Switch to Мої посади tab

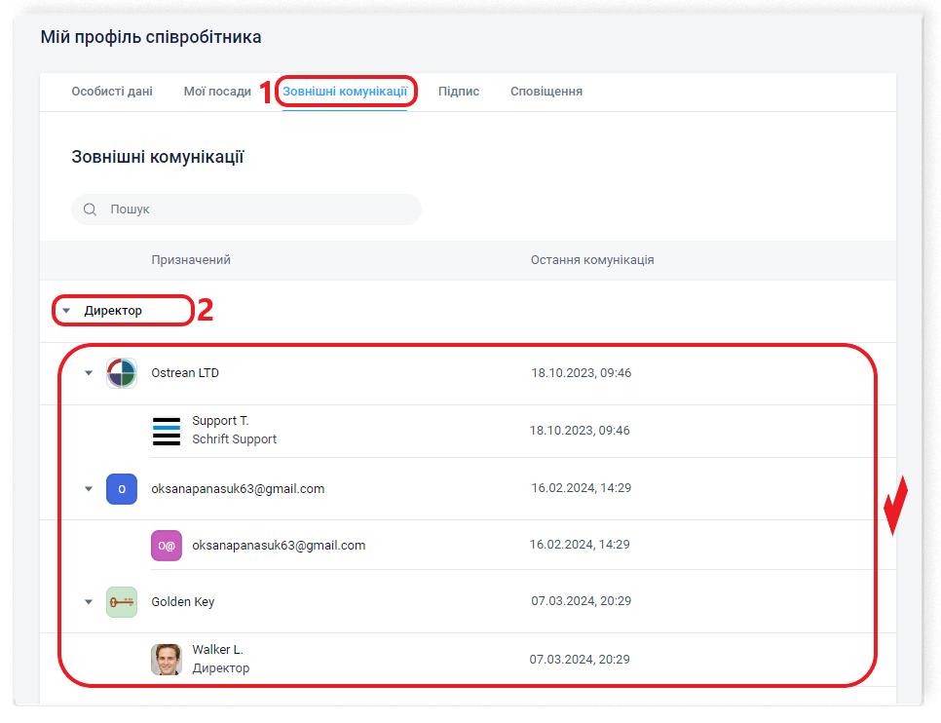(217, 92)
